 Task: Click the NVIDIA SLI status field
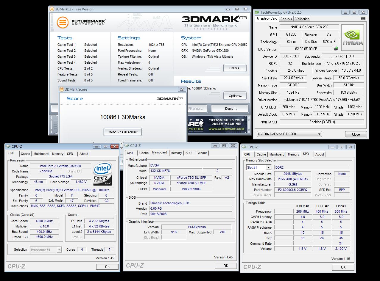click(322, 122)
